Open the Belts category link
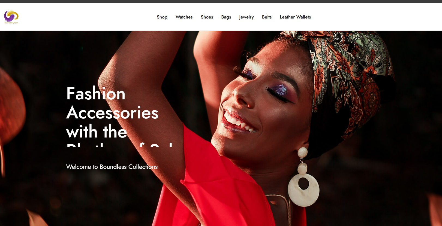The image size is (442, 226). (267, 17)
